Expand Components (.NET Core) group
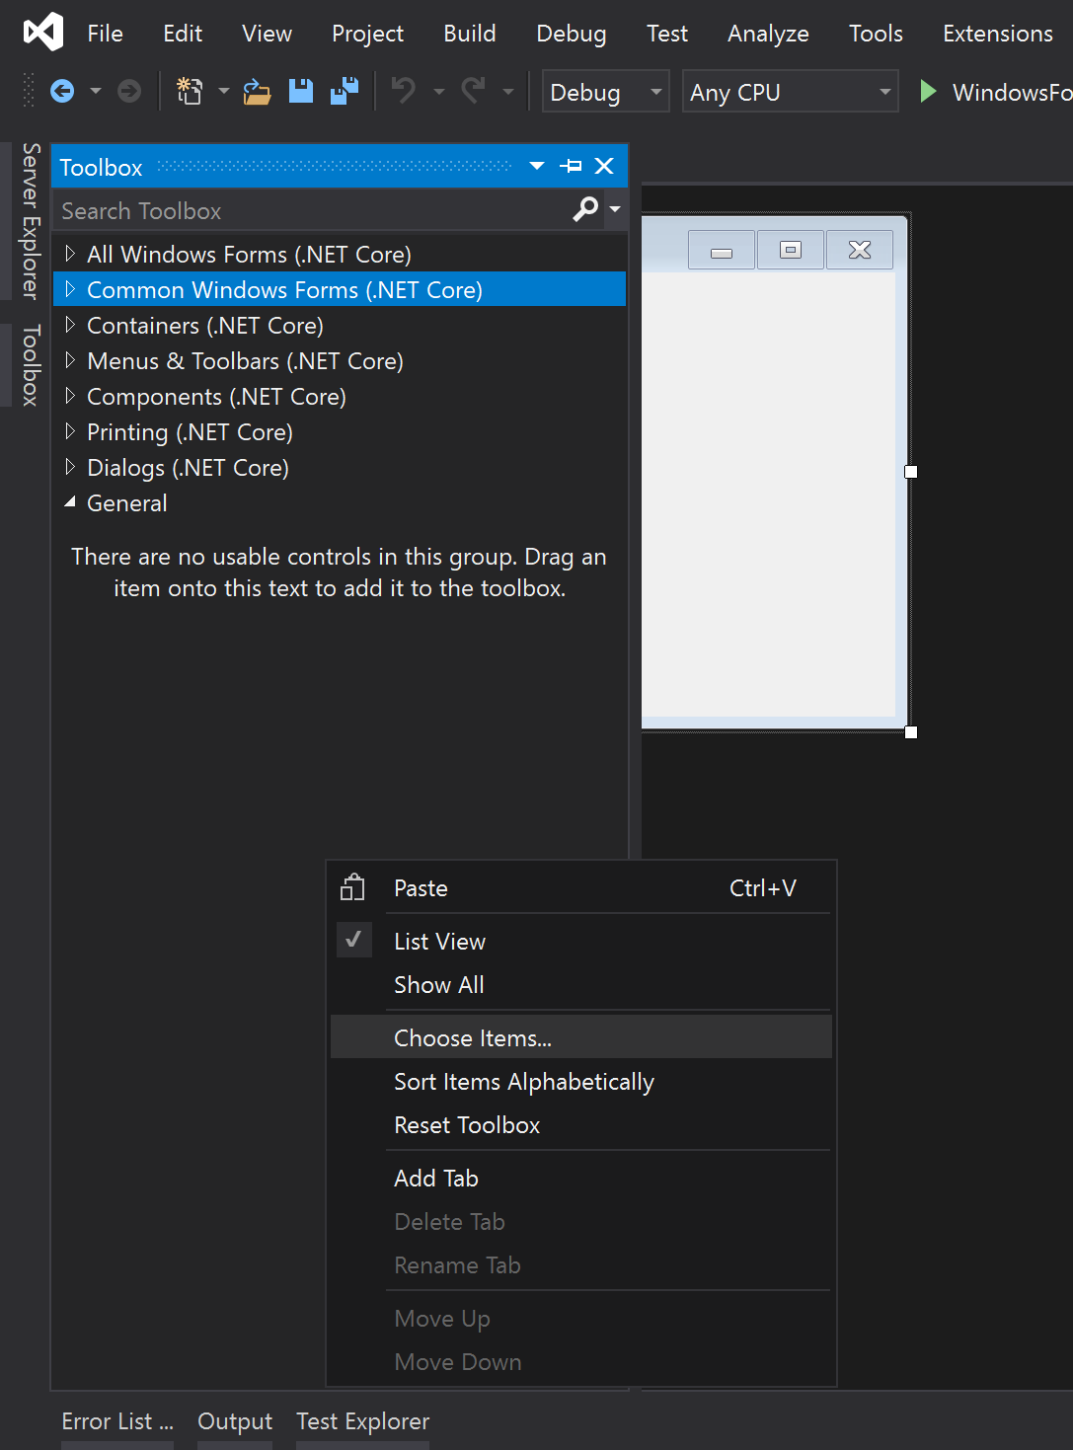The image size is (1073, 1450). pos(70,395)
